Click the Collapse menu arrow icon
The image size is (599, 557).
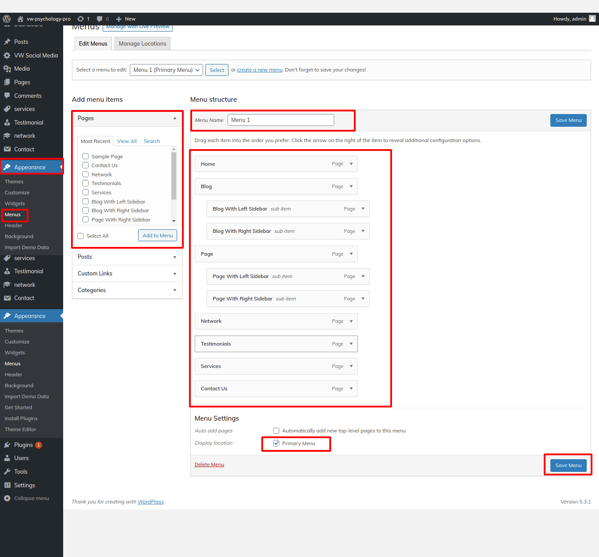click(7, 498)
